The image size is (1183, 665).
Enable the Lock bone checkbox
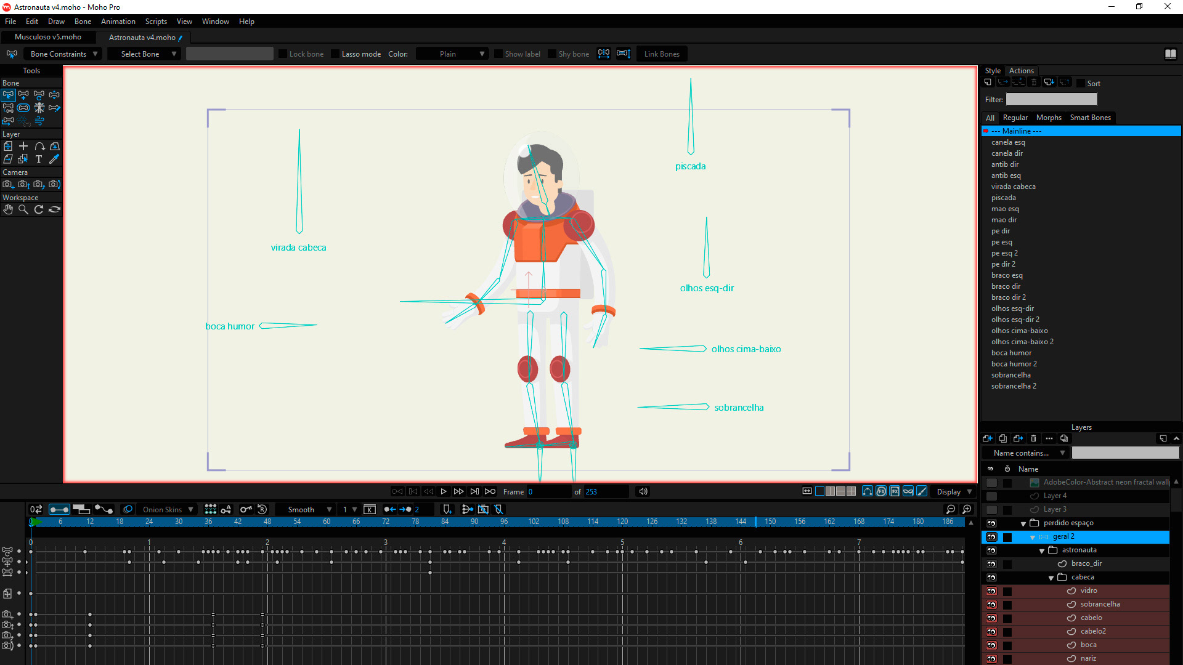283,54
